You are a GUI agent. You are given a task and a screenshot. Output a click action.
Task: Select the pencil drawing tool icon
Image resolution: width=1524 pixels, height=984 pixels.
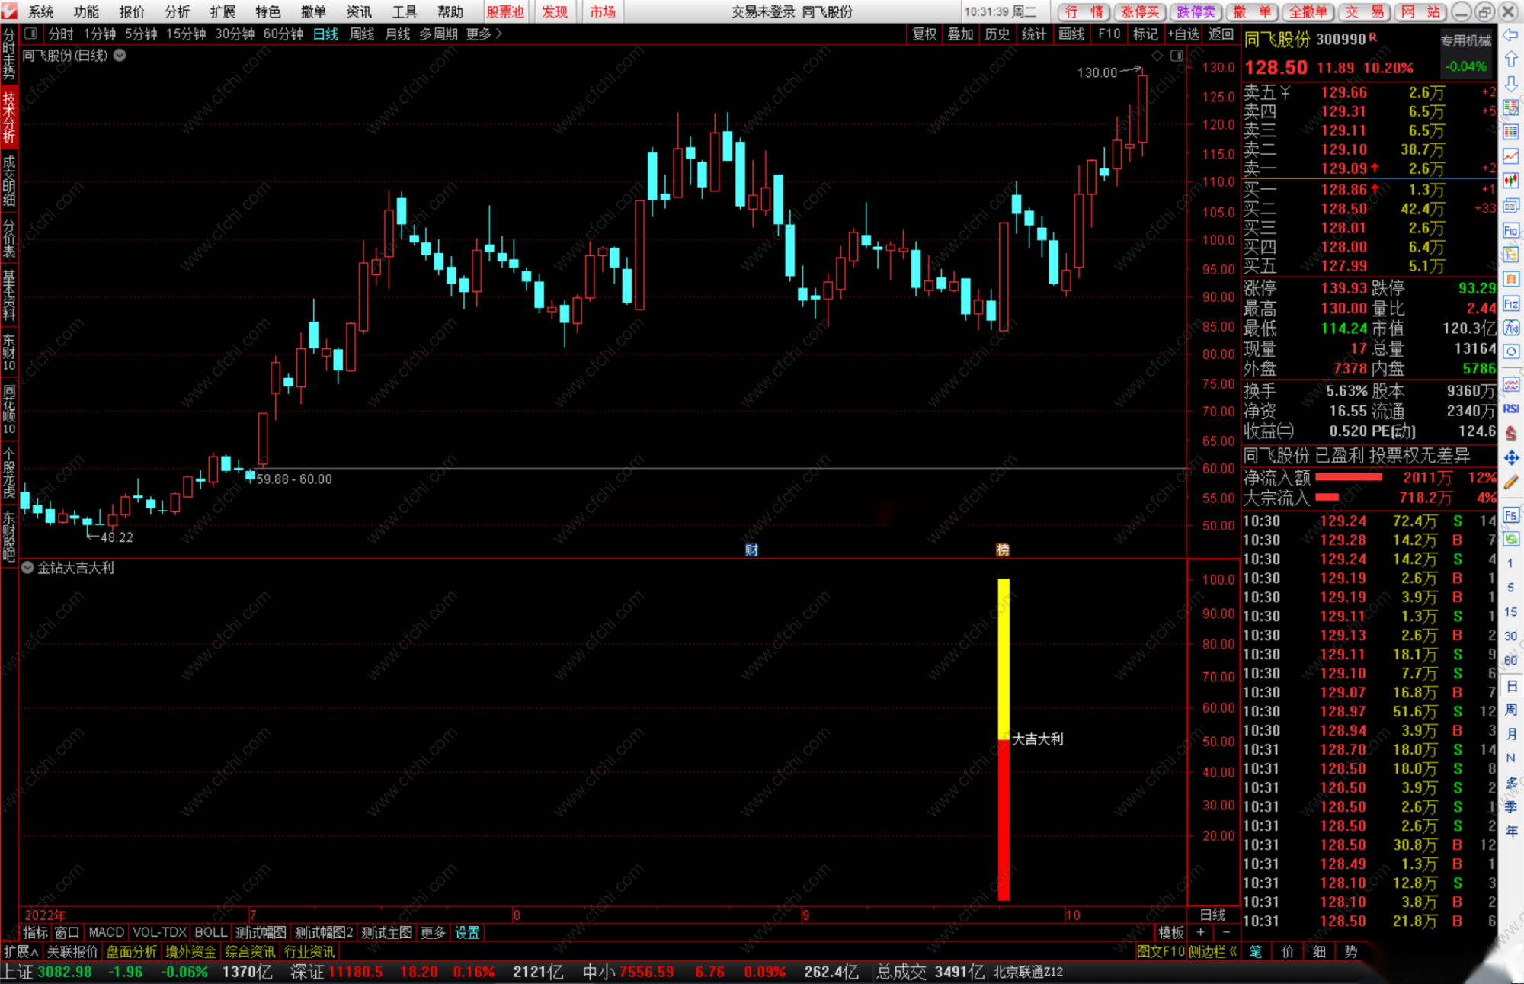(x=1511, y=482)
